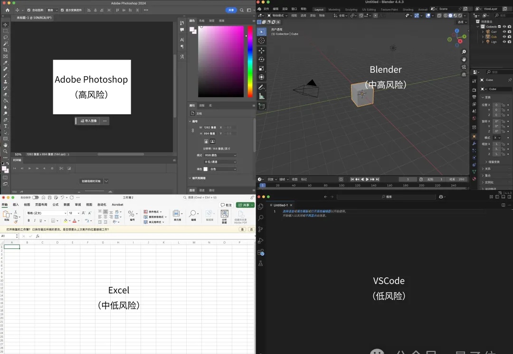Switch to Blender Modeling workspace tab

(x=334, y=10)
